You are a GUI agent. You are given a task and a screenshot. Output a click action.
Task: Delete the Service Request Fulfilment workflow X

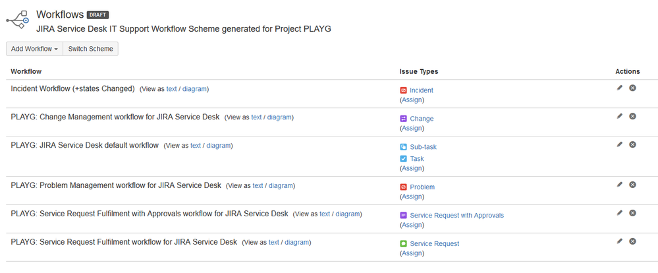coord(632,241)
